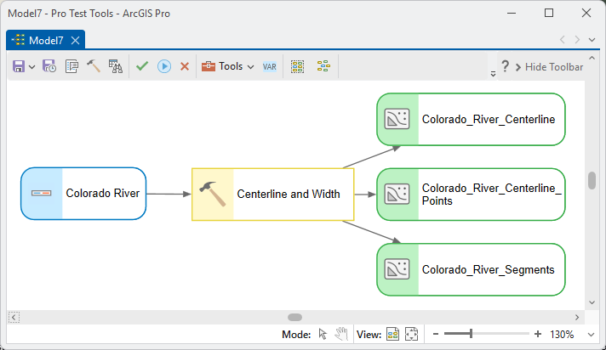Click the horizontal scrollbar right arrow
The image size is (606, 350).
[x=577, y=317]
